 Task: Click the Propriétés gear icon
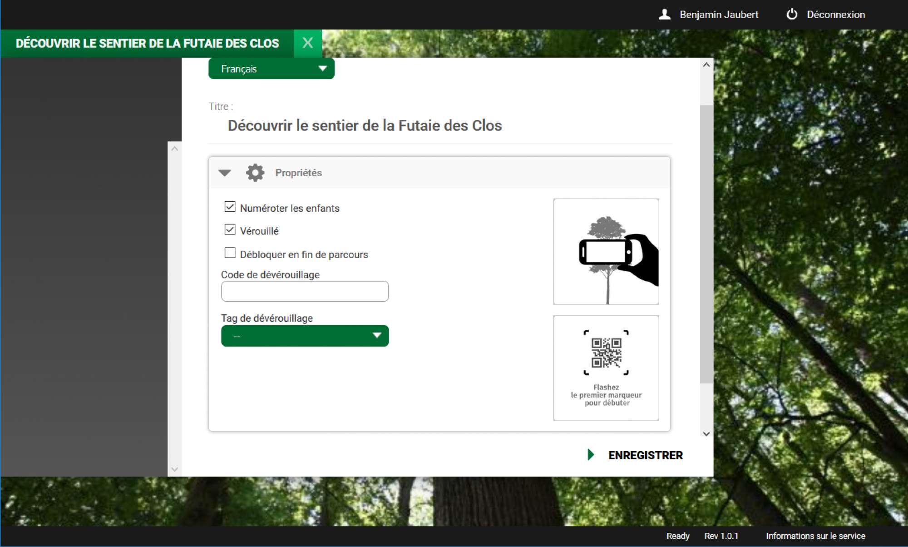pos(255,173)
